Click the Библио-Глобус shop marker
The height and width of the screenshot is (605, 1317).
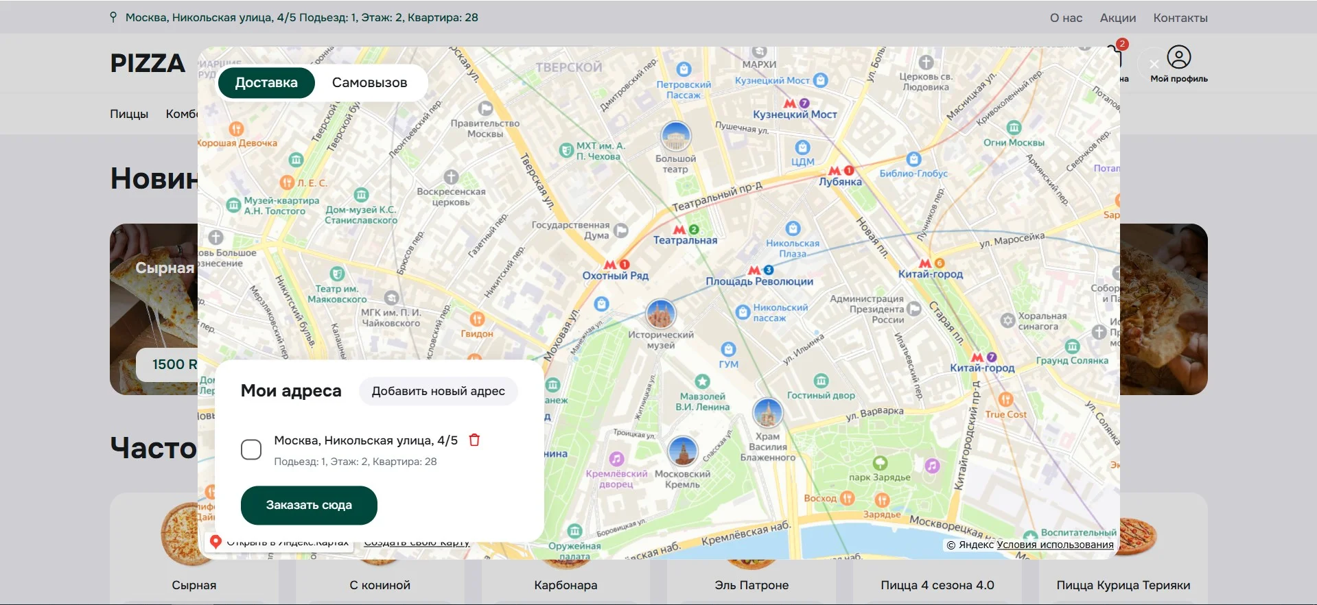pos(913,159)
